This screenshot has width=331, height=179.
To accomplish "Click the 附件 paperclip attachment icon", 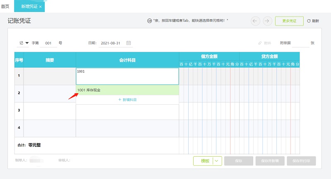I will (x=260, y=43).
